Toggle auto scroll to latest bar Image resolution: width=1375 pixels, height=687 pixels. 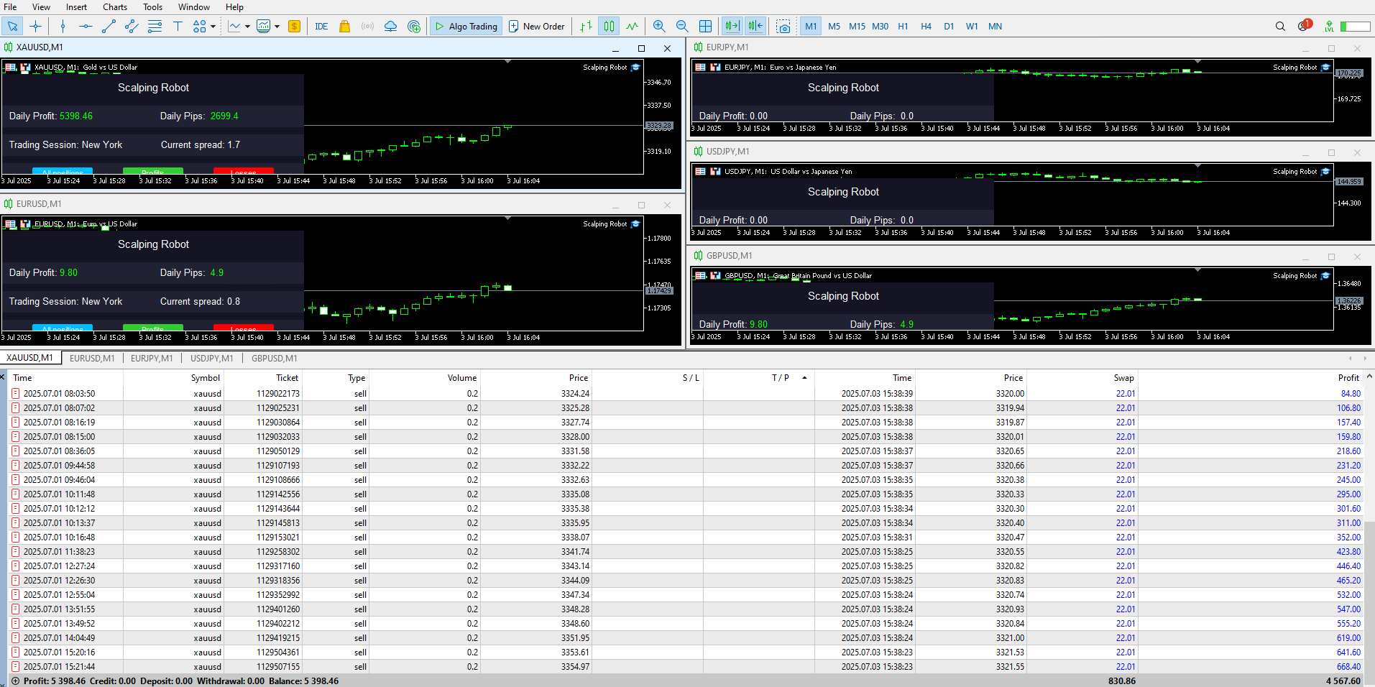click(x=732, y=27)
